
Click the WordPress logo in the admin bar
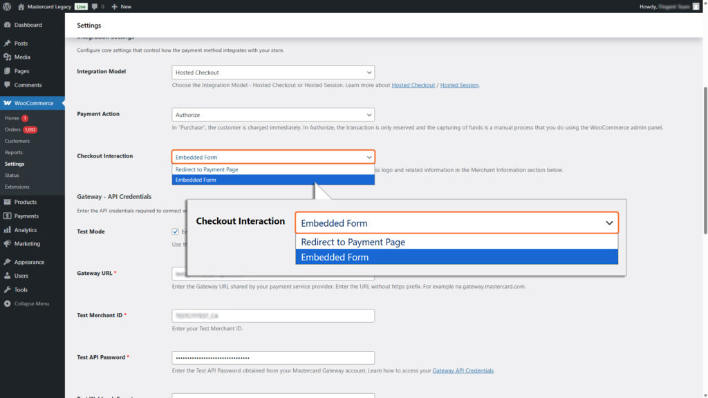7,6
